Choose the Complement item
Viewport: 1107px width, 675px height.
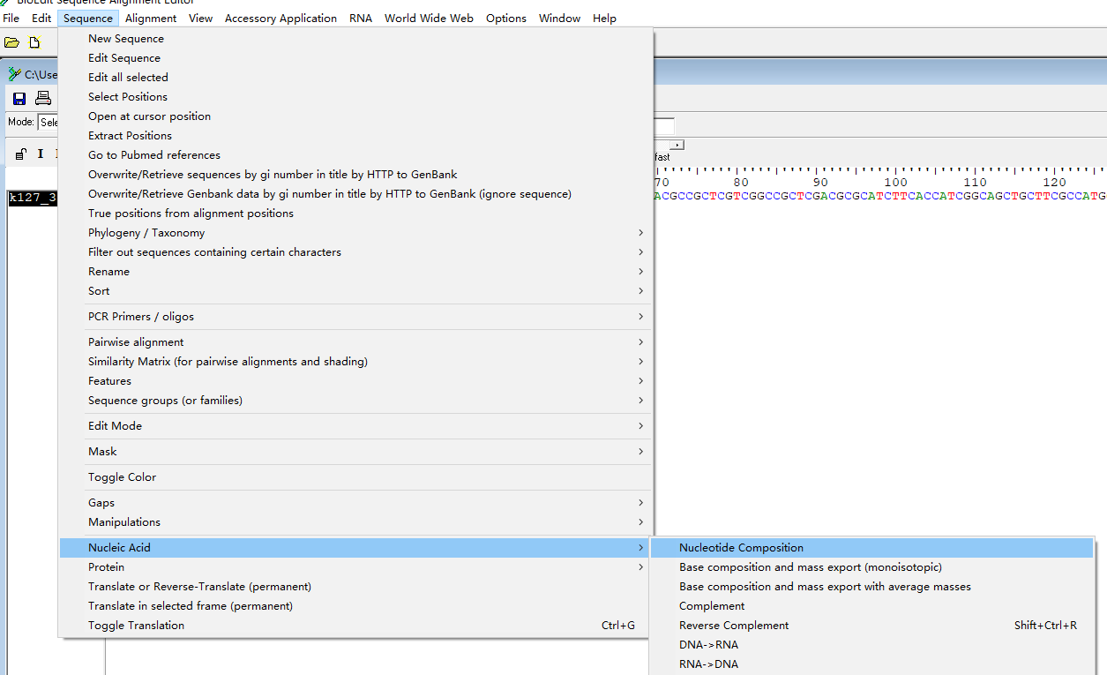[x=871, y=606]
